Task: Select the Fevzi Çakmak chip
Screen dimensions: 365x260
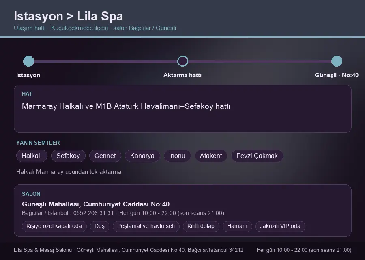Action: [257, 156]
